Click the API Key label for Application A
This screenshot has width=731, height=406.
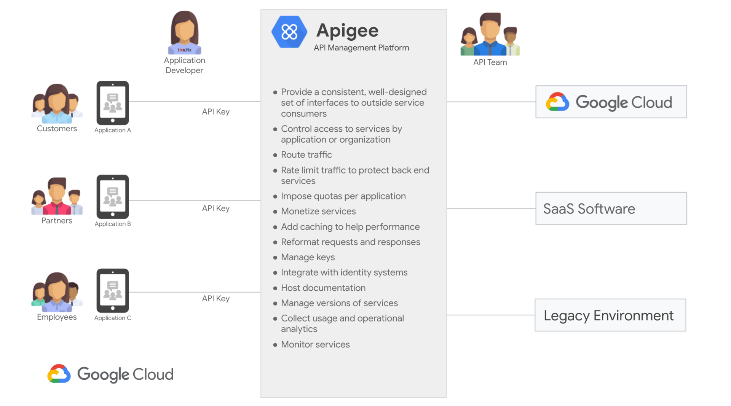point(215,112)
